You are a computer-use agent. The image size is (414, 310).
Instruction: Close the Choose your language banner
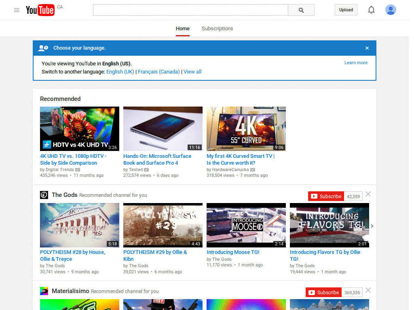(x=367, y=48)
